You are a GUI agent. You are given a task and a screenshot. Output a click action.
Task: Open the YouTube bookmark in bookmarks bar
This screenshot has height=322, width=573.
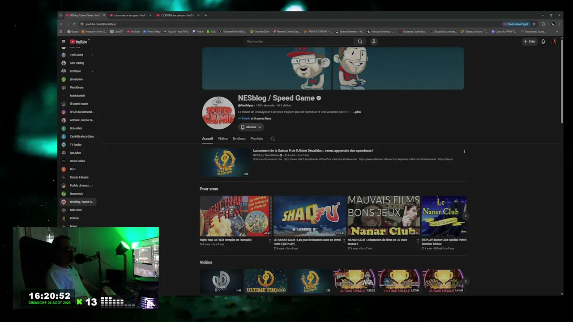(133, 32)
